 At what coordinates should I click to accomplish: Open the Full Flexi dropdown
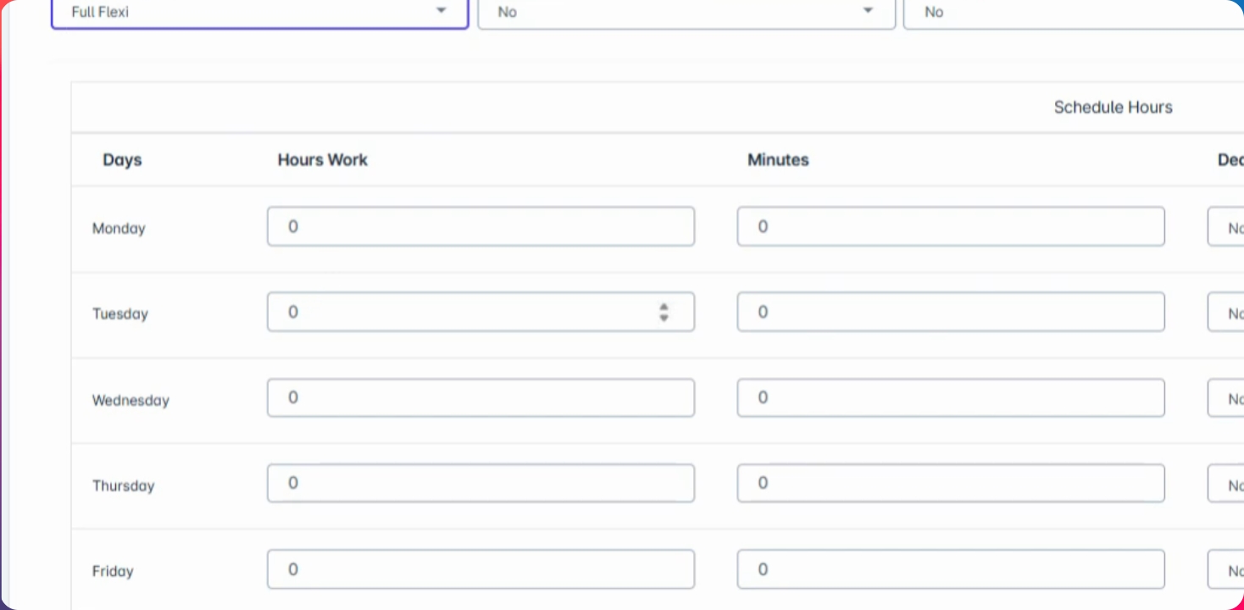259,13
